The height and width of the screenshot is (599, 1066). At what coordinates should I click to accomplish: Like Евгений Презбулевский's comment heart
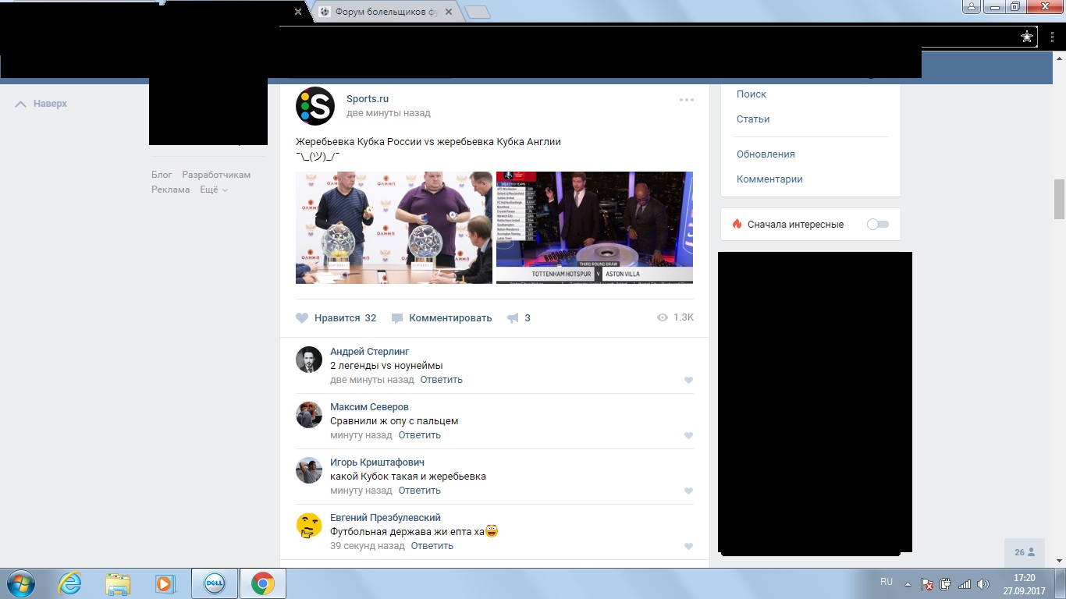tap(688, 547)
